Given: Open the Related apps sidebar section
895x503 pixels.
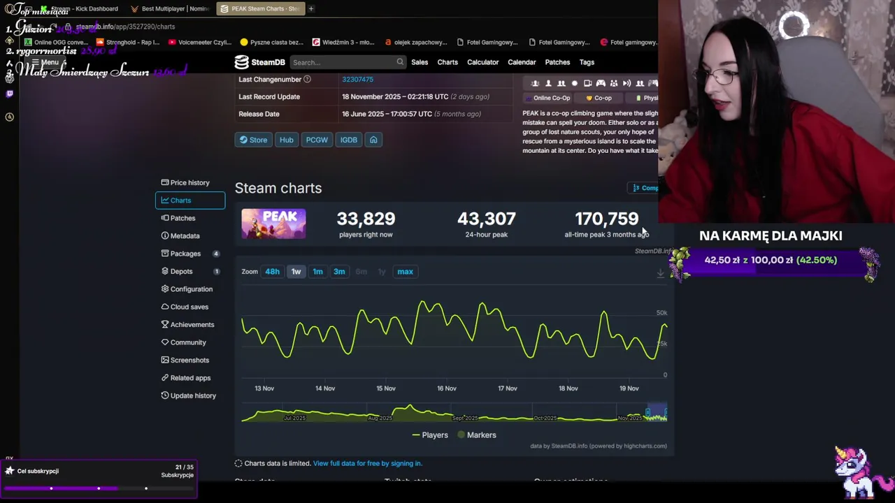Looking at the screenshot, I should tap(190, 378).
